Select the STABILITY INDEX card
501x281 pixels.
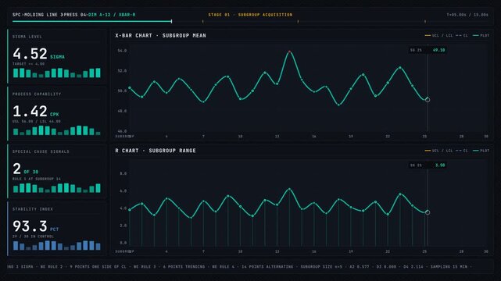[57, 229]
